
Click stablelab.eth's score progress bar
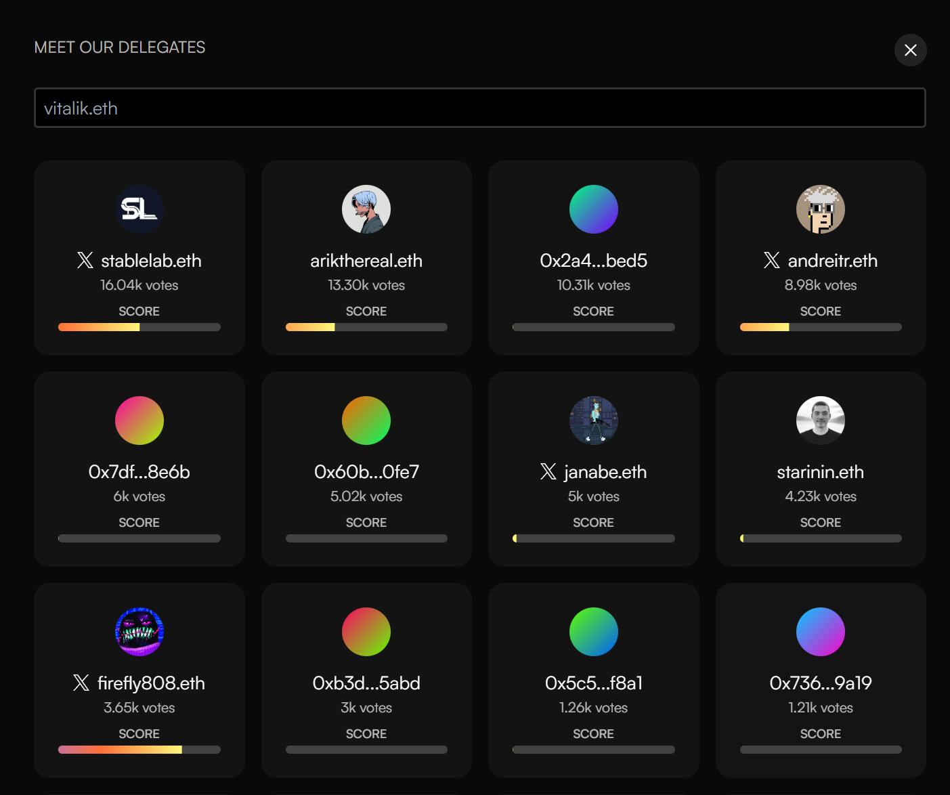[x=139, y=328]
